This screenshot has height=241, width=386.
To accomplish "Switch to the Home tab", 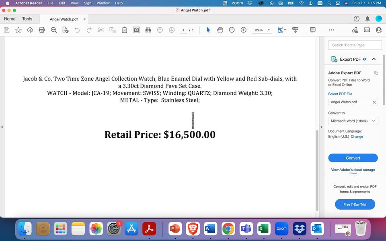I will 10,19.
